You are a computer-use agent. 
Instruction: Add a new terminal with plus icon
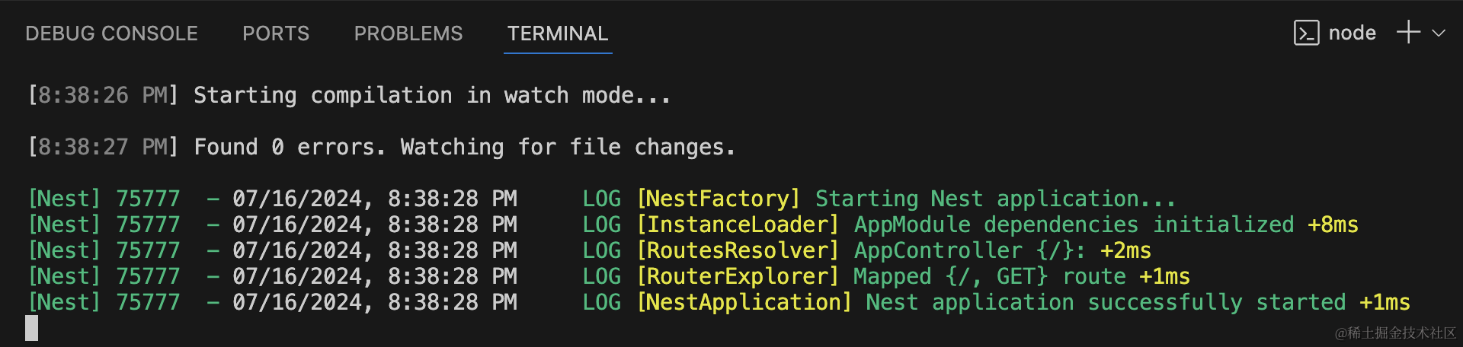click(1408, 33)
